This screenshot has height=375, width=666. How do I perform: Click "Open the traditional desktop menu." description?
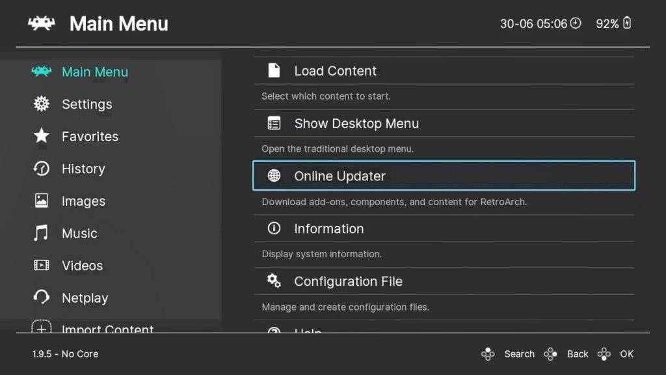coord(338,149)
